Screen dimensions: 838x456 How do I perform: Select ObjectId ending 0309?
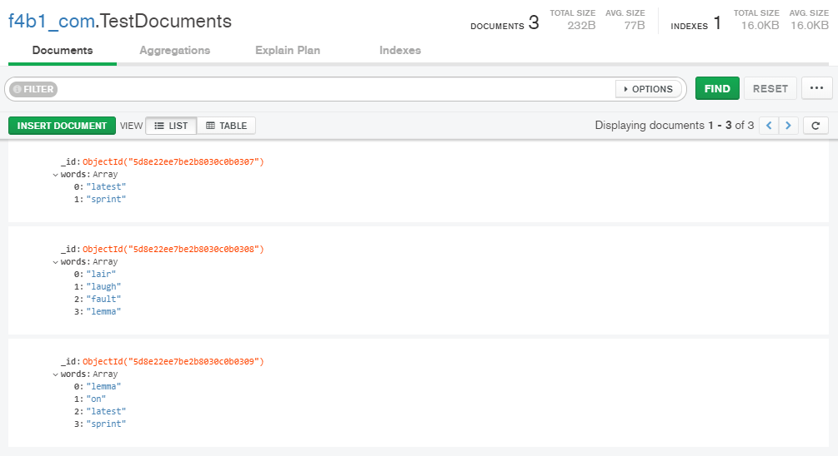tap(173, 362)
